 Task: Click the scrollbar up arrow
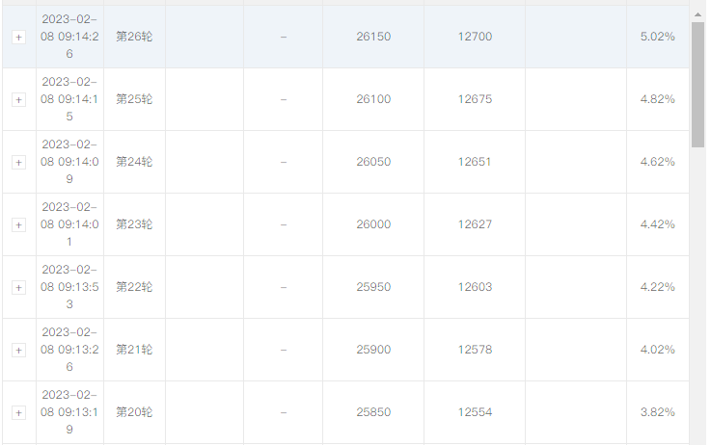697,15
